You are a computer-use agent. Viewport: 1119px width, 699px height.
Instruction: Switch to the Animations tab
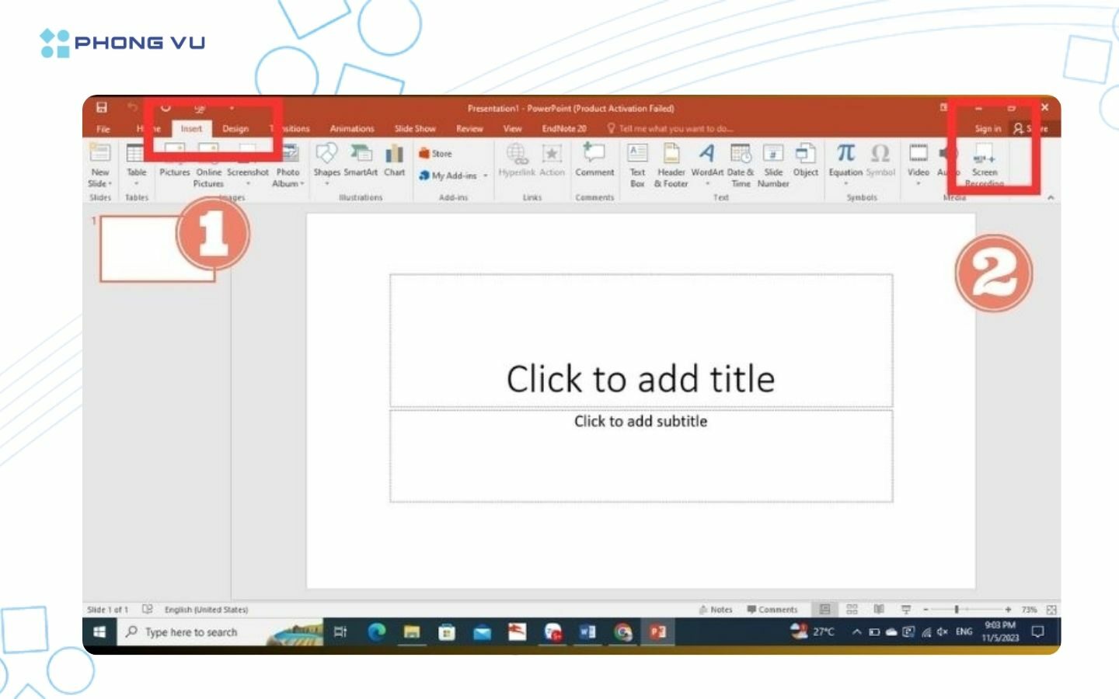[352, 129]
